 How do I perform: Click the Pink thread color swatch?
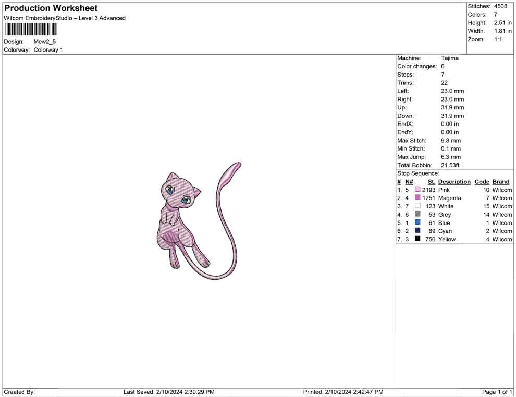pos(417,190)
